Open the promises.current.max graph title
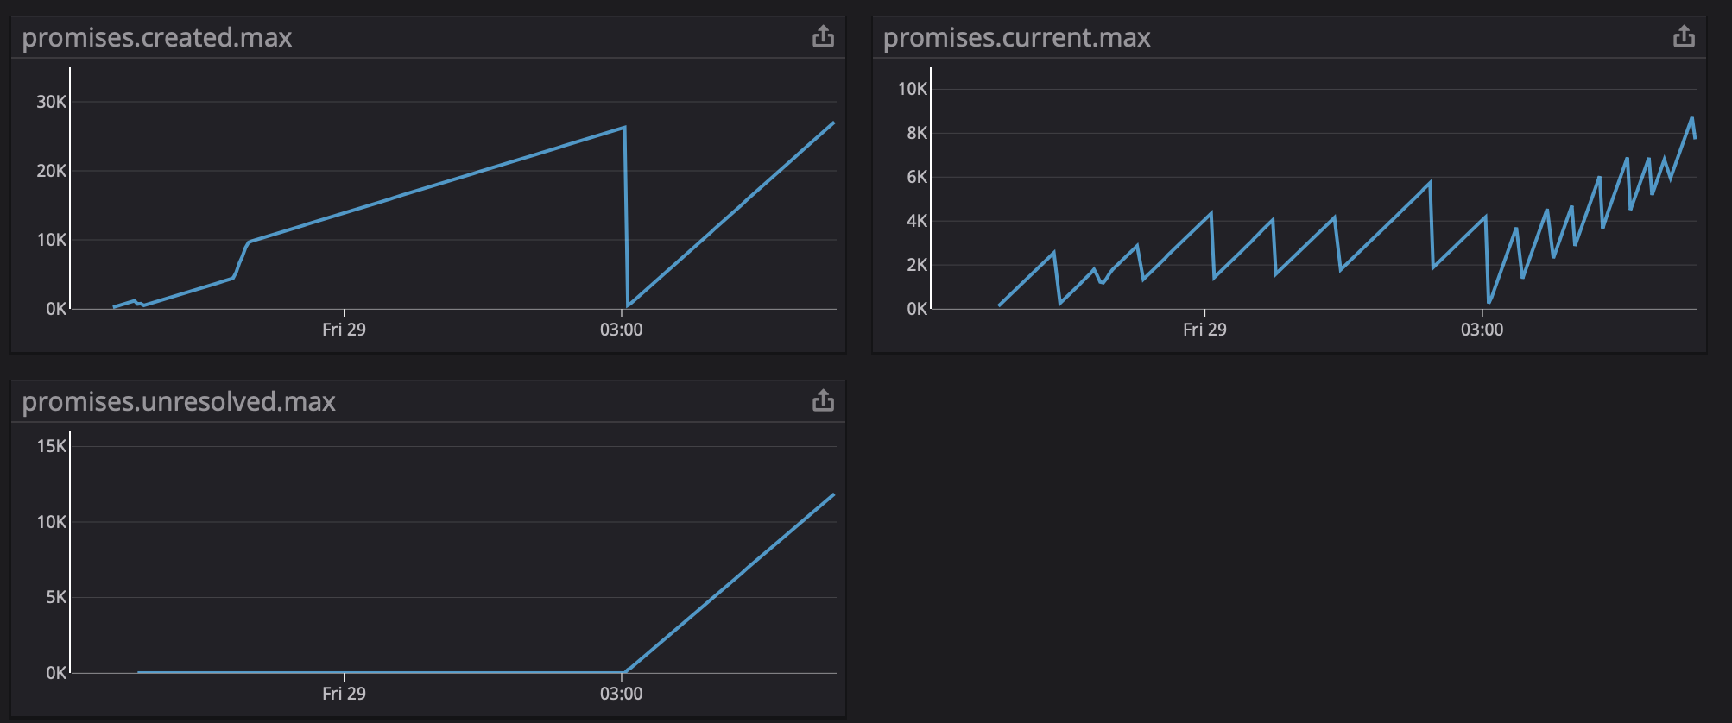The height and width of the screenshot is (723, 1732). point(1017,37)
